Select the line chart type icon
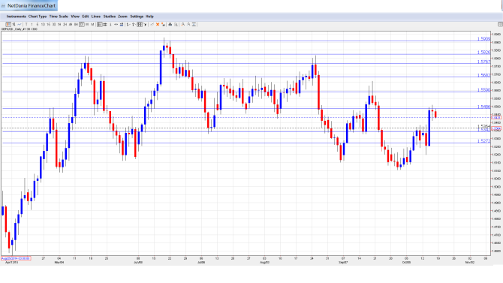The width and height of the screenshot is (503, 283). click(x=20, y=24)
